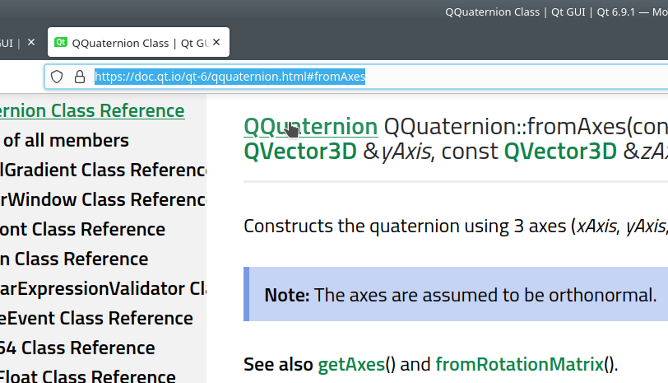Open the getAxes see-also link
The width and height of the screenshot is (668, 383).
point(351,364)
